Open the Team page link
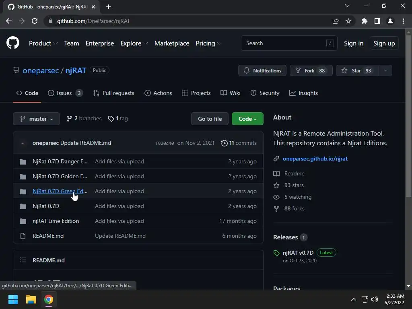Viewport: 412px width, 309px height. tap(72, 43)
